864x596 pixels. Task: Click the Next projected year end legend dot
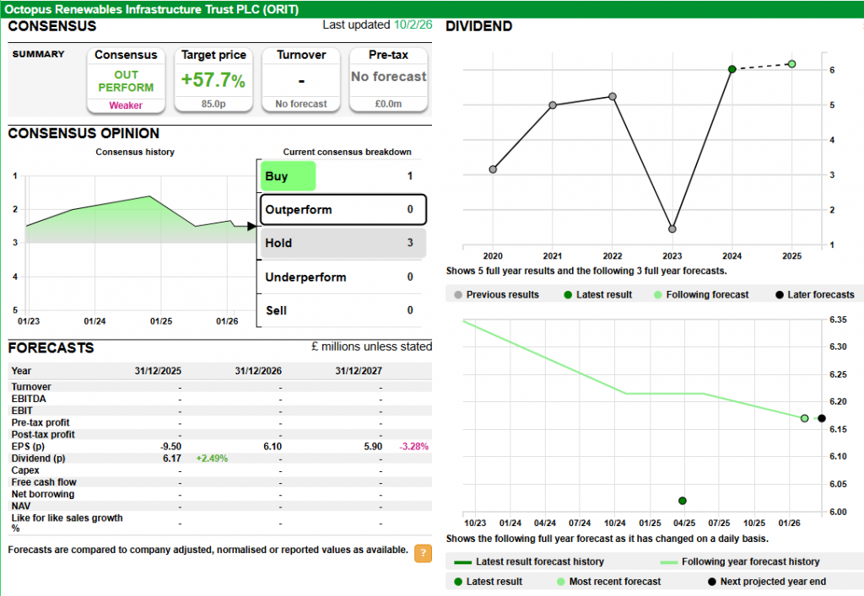[x=711, y=582]
